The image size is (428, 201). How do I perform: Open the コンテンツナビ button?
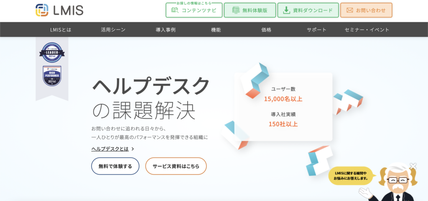click(x=194, y=10)
